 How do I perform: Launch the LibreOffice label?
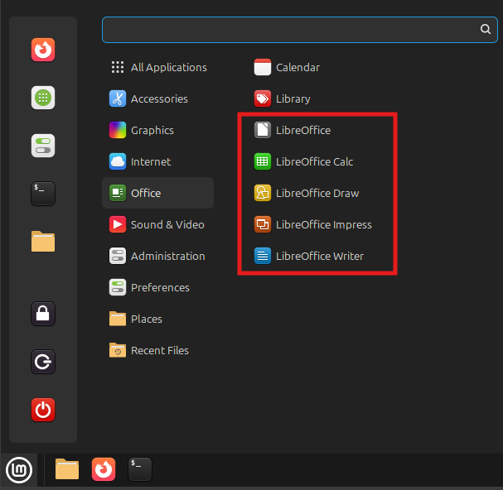point(303,131)
